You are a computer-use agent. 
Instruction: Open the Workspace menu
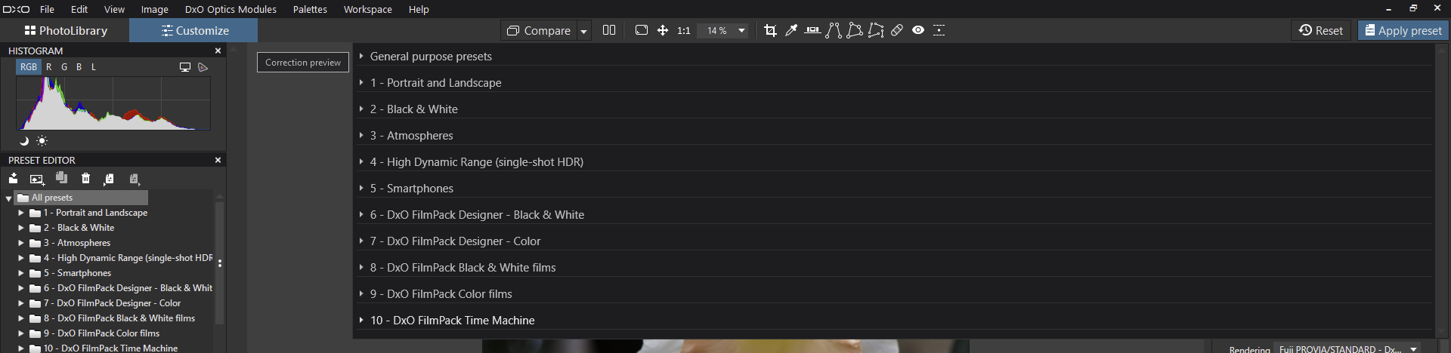pyautogui.click(x=367, y=9)
